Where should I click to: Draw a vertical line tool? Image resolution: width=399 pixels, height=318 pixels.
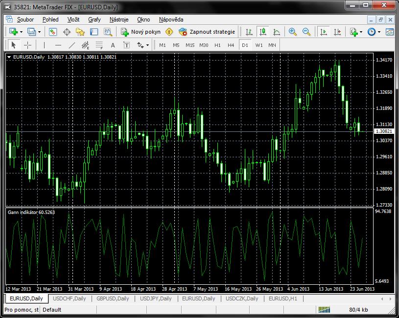pyautogui.click(x=44, y=45)
